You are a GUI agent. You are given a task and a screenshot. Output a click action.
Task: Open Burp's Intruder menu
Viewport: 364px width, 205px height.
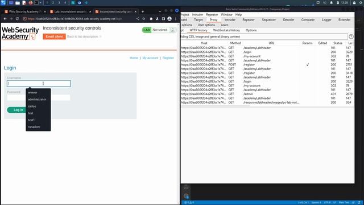coord(197,14)
